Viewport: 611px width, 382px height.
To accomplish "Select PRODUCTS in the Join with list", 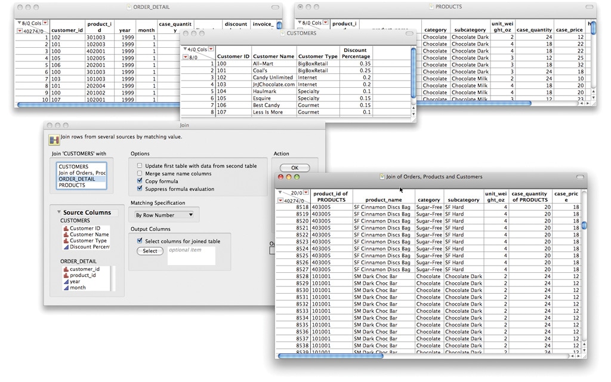I will pos(81,185).
